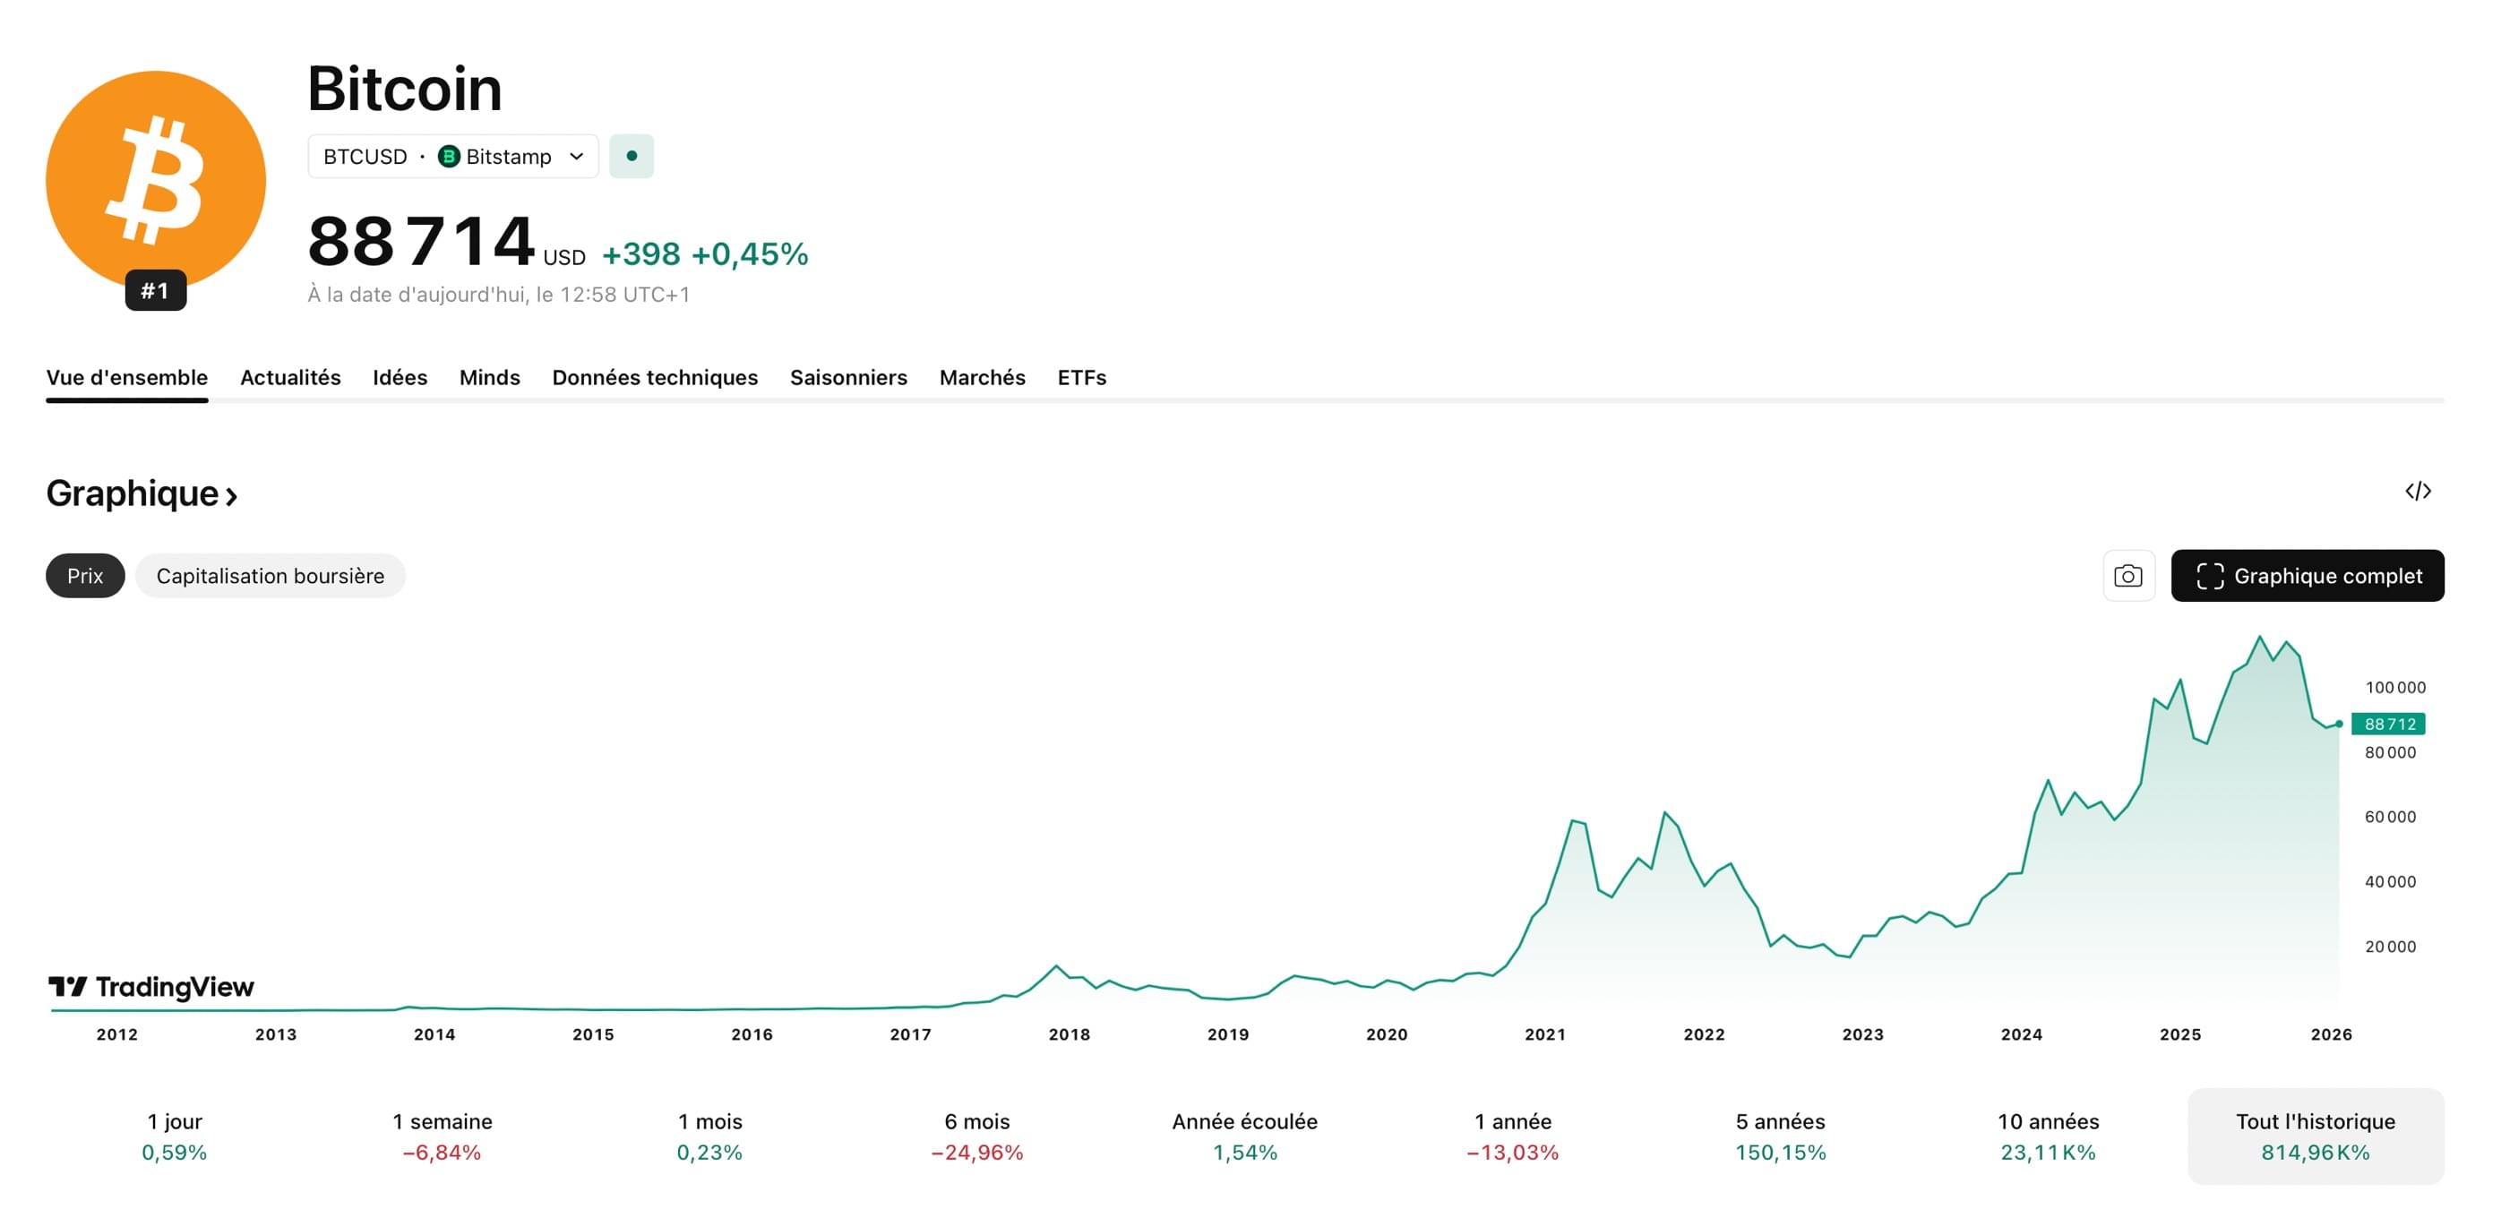This screenshot has width=2501, height=1209.
Task: Switch to Capitalisation boursière view
Action: click(270, 575)
